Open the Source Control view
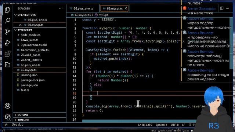Viewport: 235px width, 132px height. tap(7, 32)
